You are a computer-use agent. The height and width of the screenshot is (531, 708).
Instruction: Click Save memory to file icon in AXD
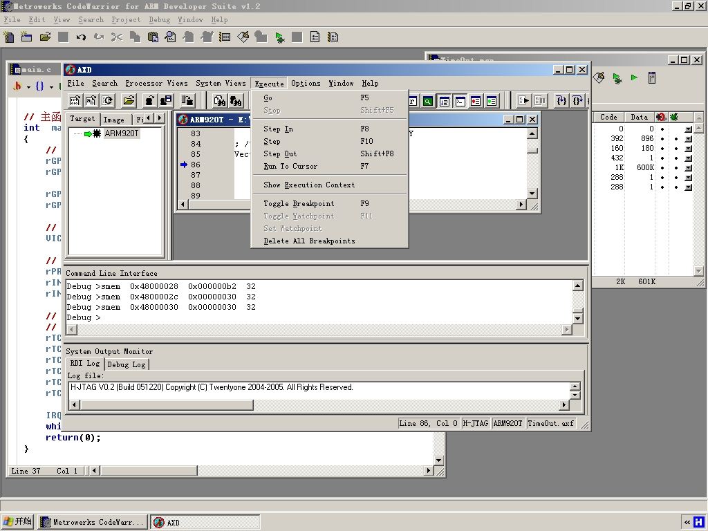tap(166, 100)
